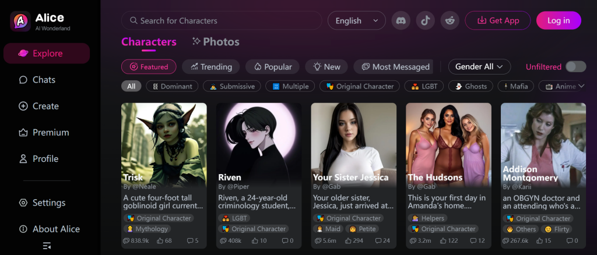Collapse sidebar using bottom menu icon
The image size is (597, 255).
(x=47, y=246)
